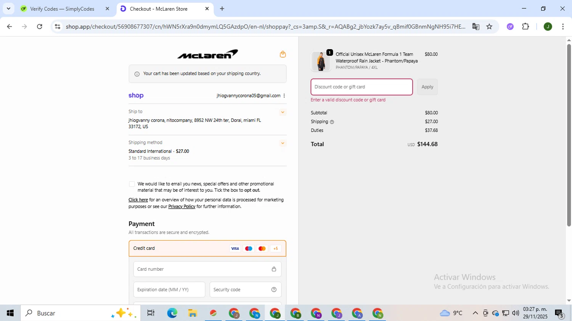View site information icon in address bar
This screenshot has width=572, height=321.
[58, 26]
